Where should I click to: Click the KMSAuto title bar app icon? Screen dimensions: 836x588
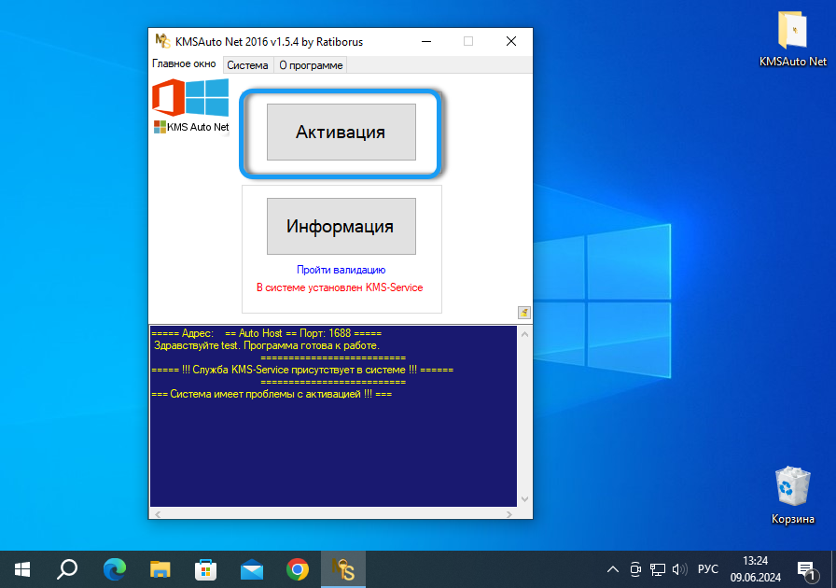click(x=162, y=41)
